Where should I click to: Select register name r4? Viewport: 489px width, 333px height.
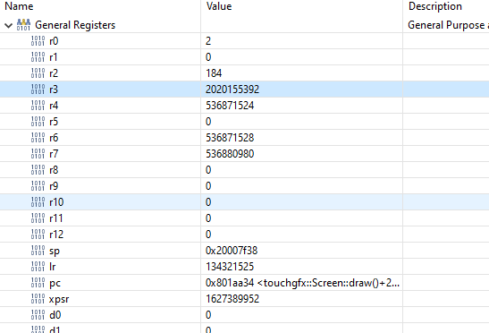(x=54, y=106)
